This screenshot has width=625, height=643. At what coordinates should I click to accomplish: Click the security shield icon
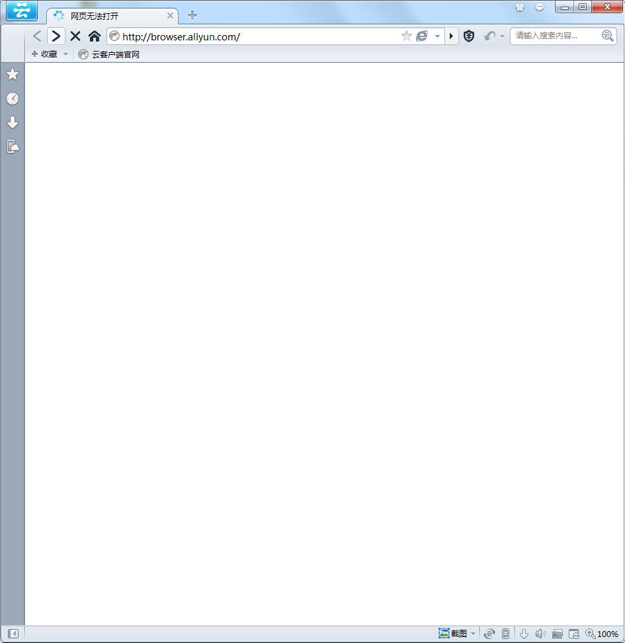click(469, 36)
